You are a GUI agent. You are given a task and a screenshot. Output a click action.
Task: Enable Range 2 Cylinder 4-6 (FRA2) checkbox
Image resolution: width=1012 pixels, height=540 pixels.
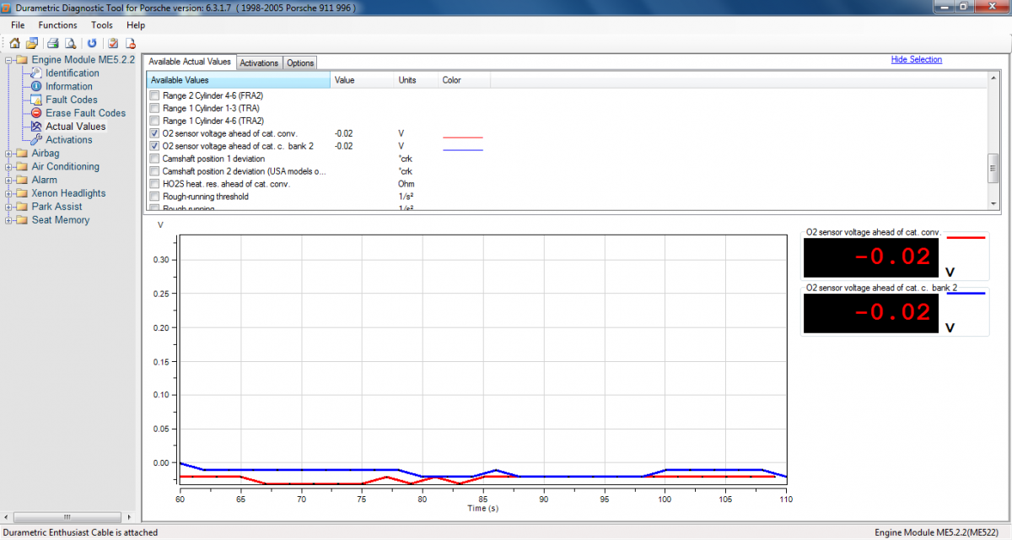click(x=153, y=95)
